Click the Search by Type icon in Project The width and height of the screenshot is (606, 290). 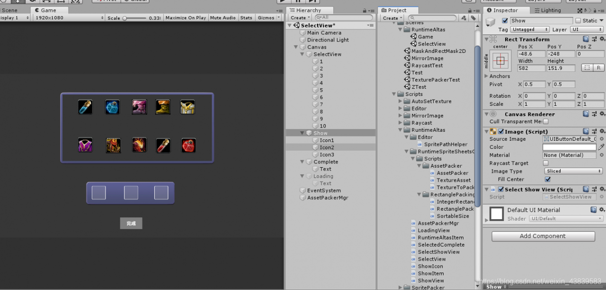point(463,18)
